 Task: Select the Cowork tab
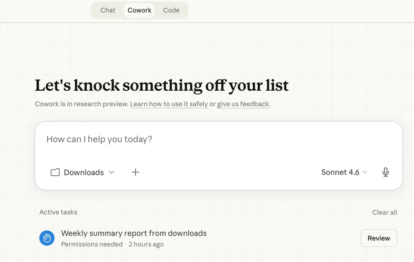(139, 10)
